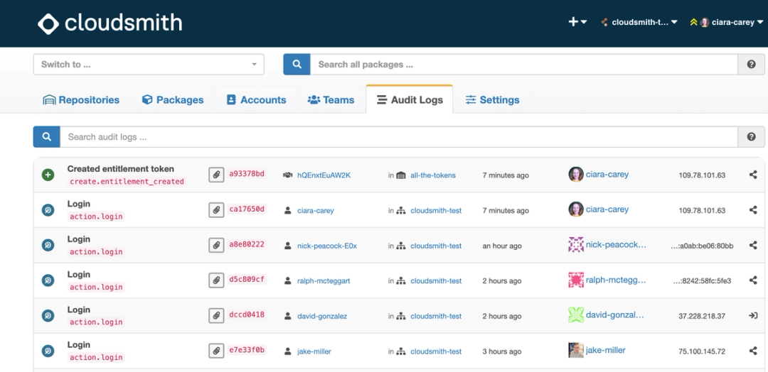
Task: Open the david-gonzal... actor profile
Action: coord(614,314)
